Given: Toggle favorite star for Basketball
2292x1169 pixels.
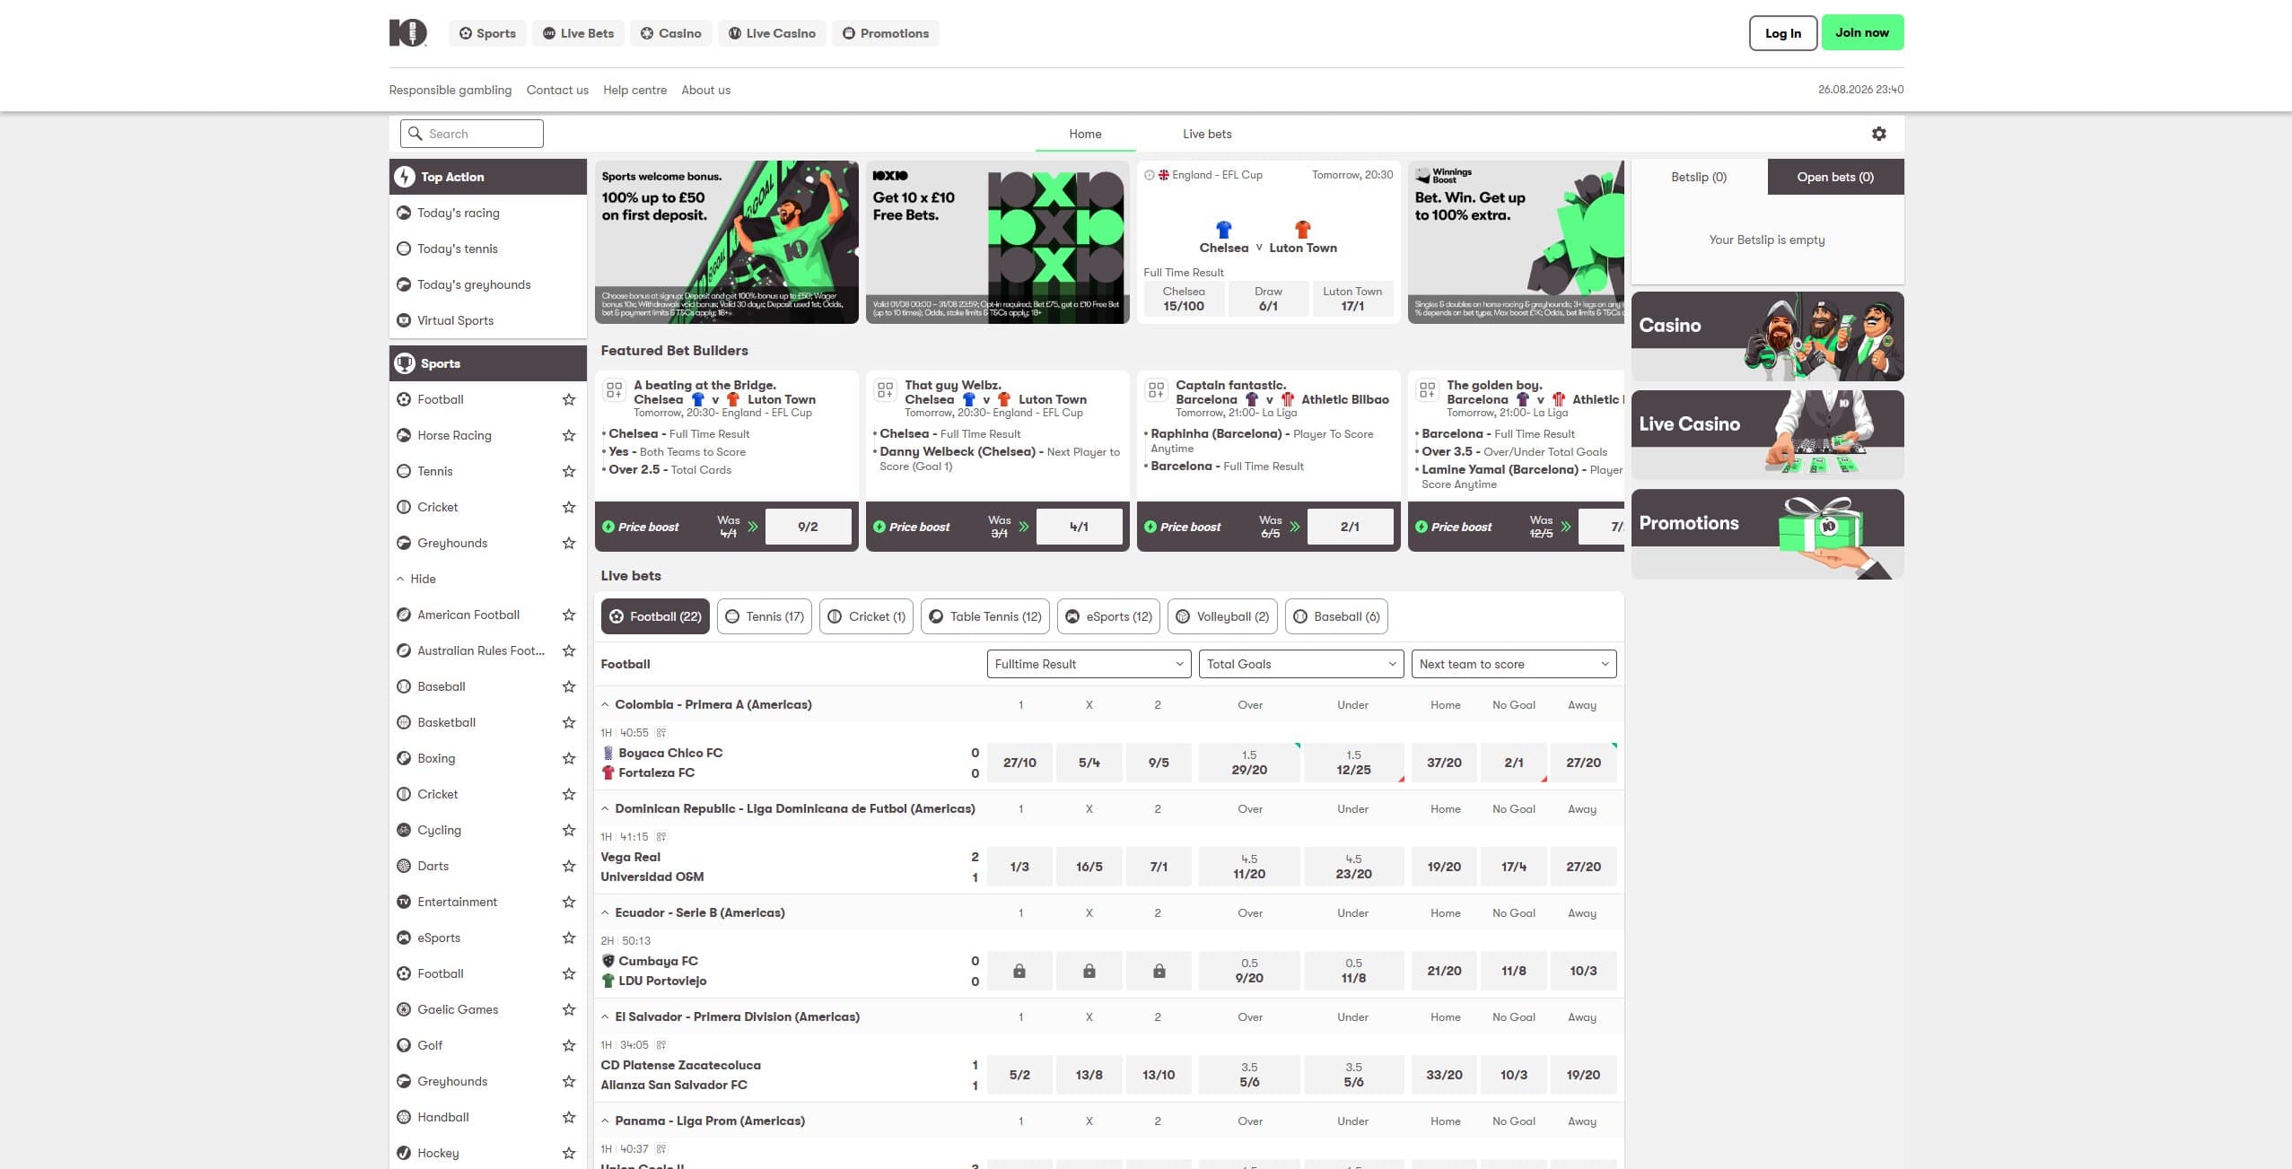Looking at the screenshot, I should 568,722.
